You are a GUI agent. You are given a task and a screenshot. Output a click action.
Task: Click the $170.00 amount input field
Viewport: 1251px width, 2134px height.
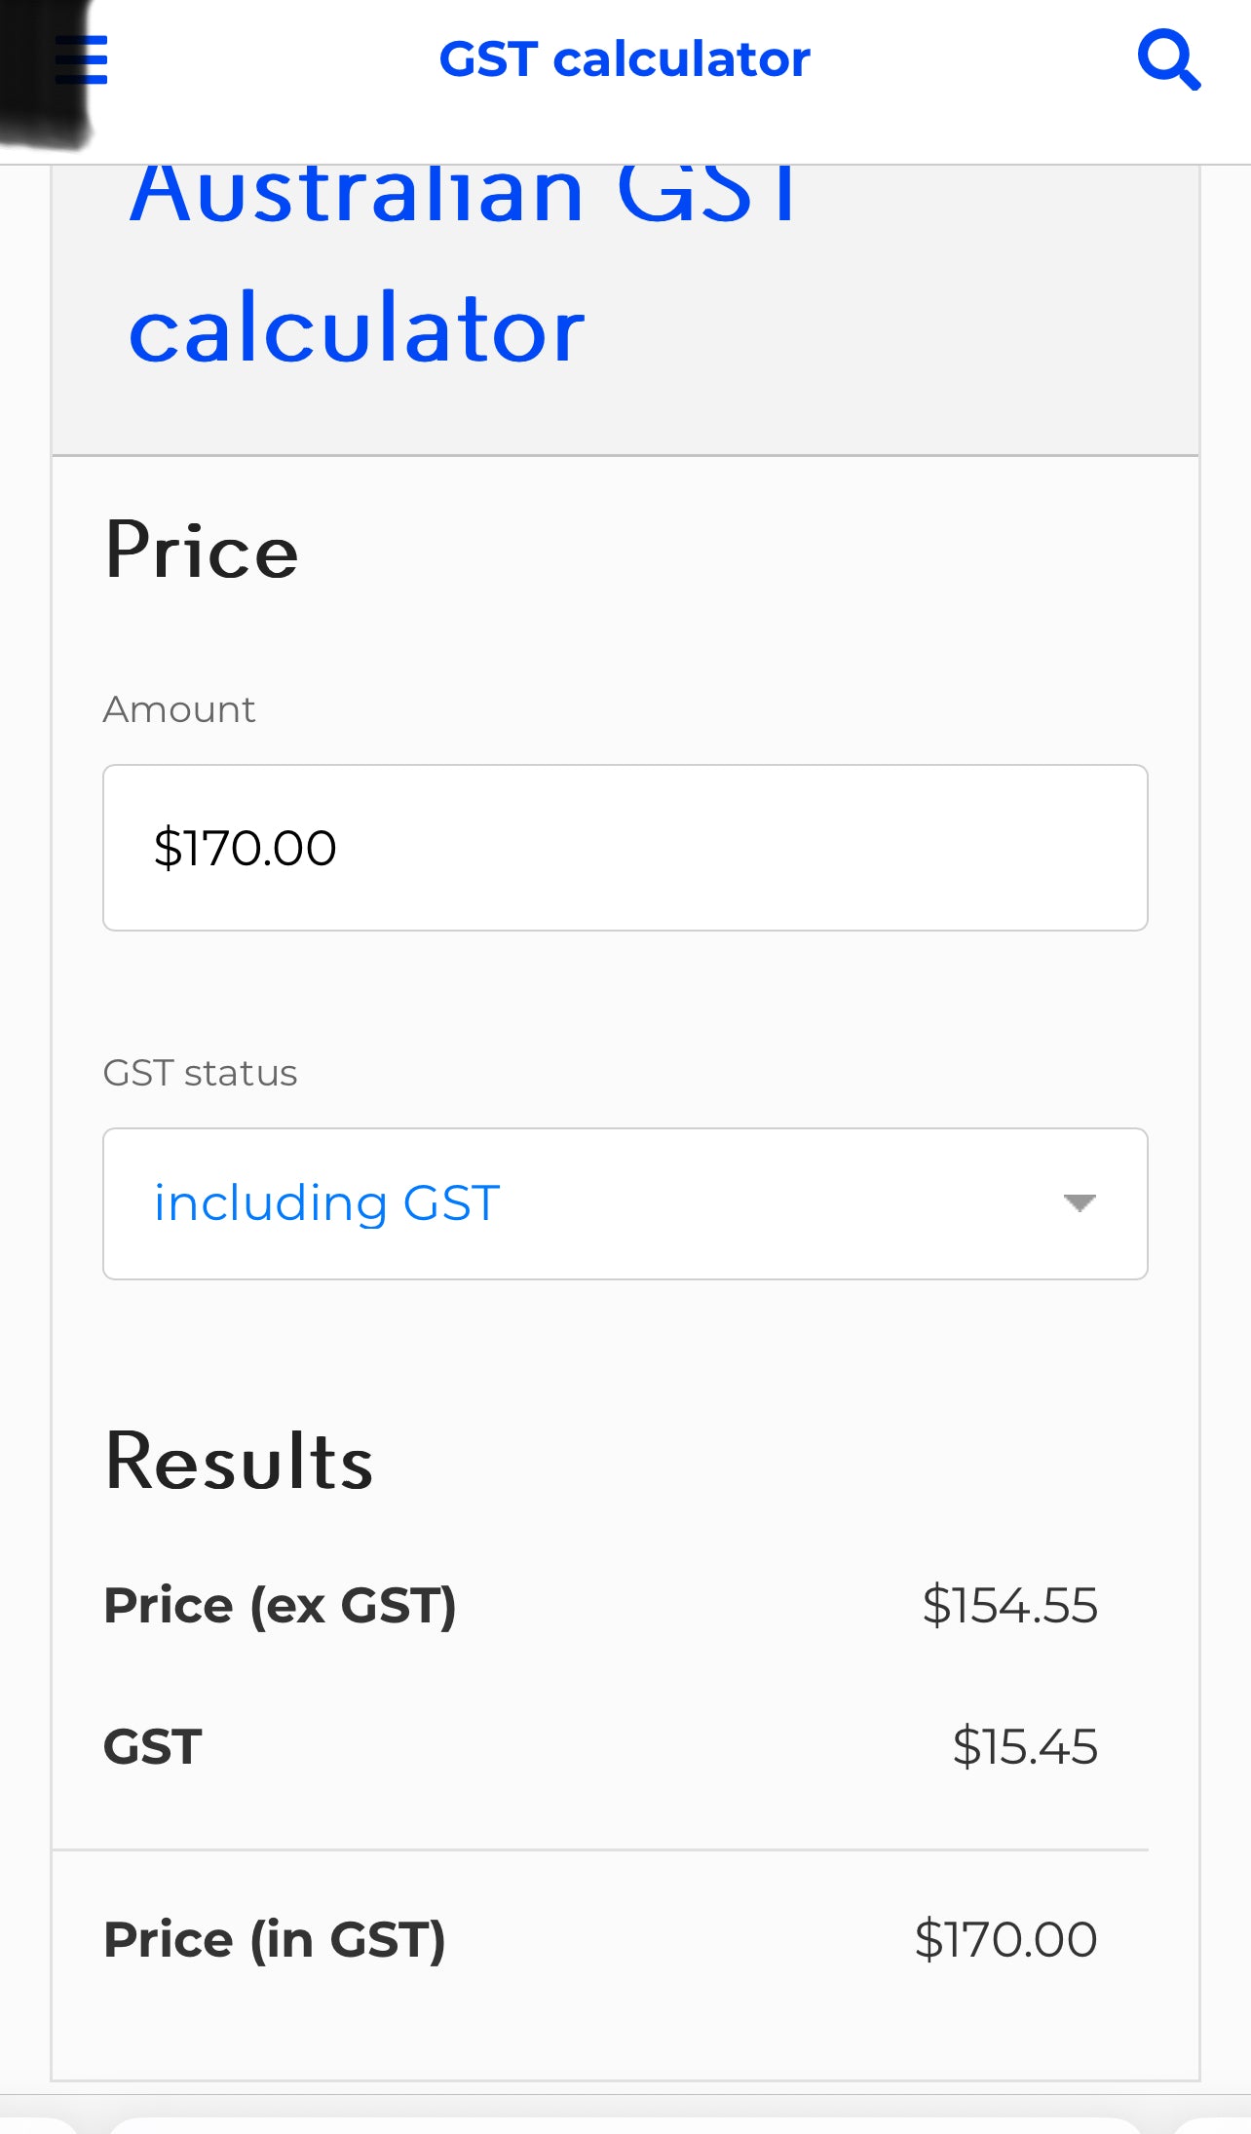[625, 848]
